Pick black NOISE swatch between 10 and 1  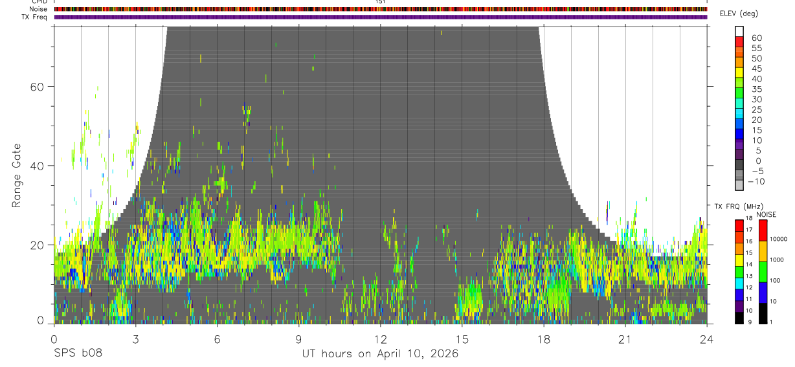point(763,313)
